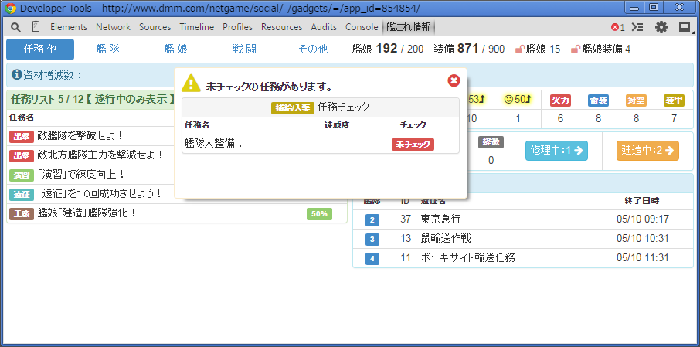Click the brown 工廠 badge

pos(22,214)
